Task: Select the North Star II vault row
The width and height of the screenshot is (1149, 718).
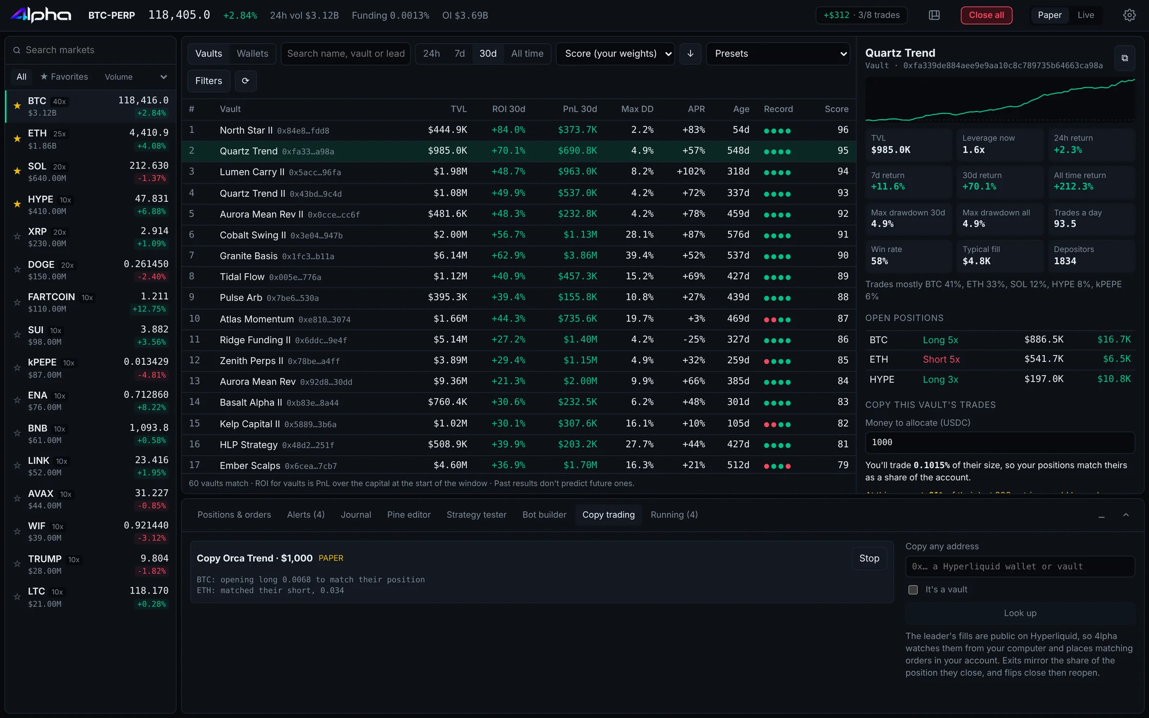Action: point(518,130)
